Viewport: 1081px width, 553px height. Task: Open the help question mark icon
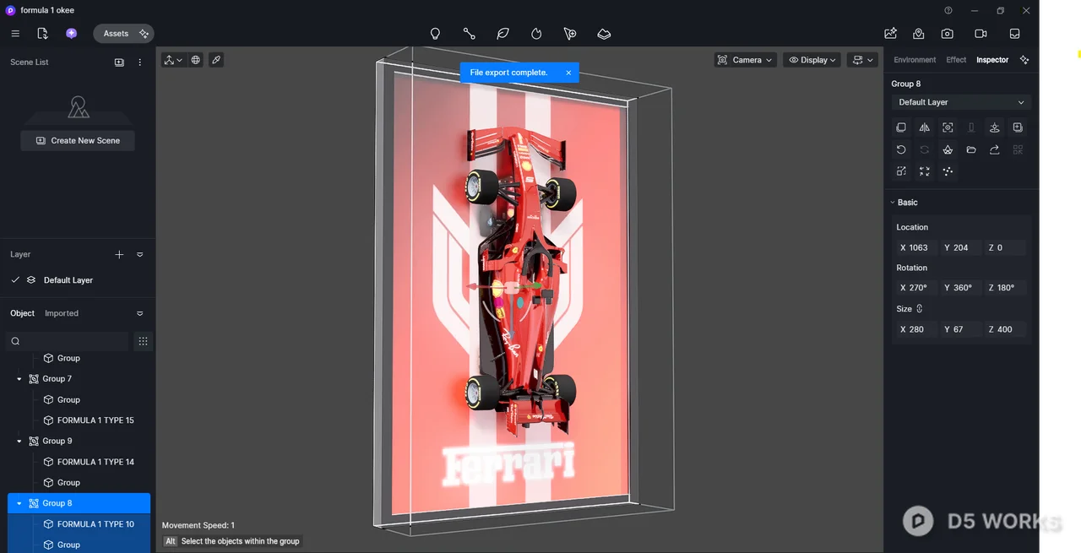point(948,11)
